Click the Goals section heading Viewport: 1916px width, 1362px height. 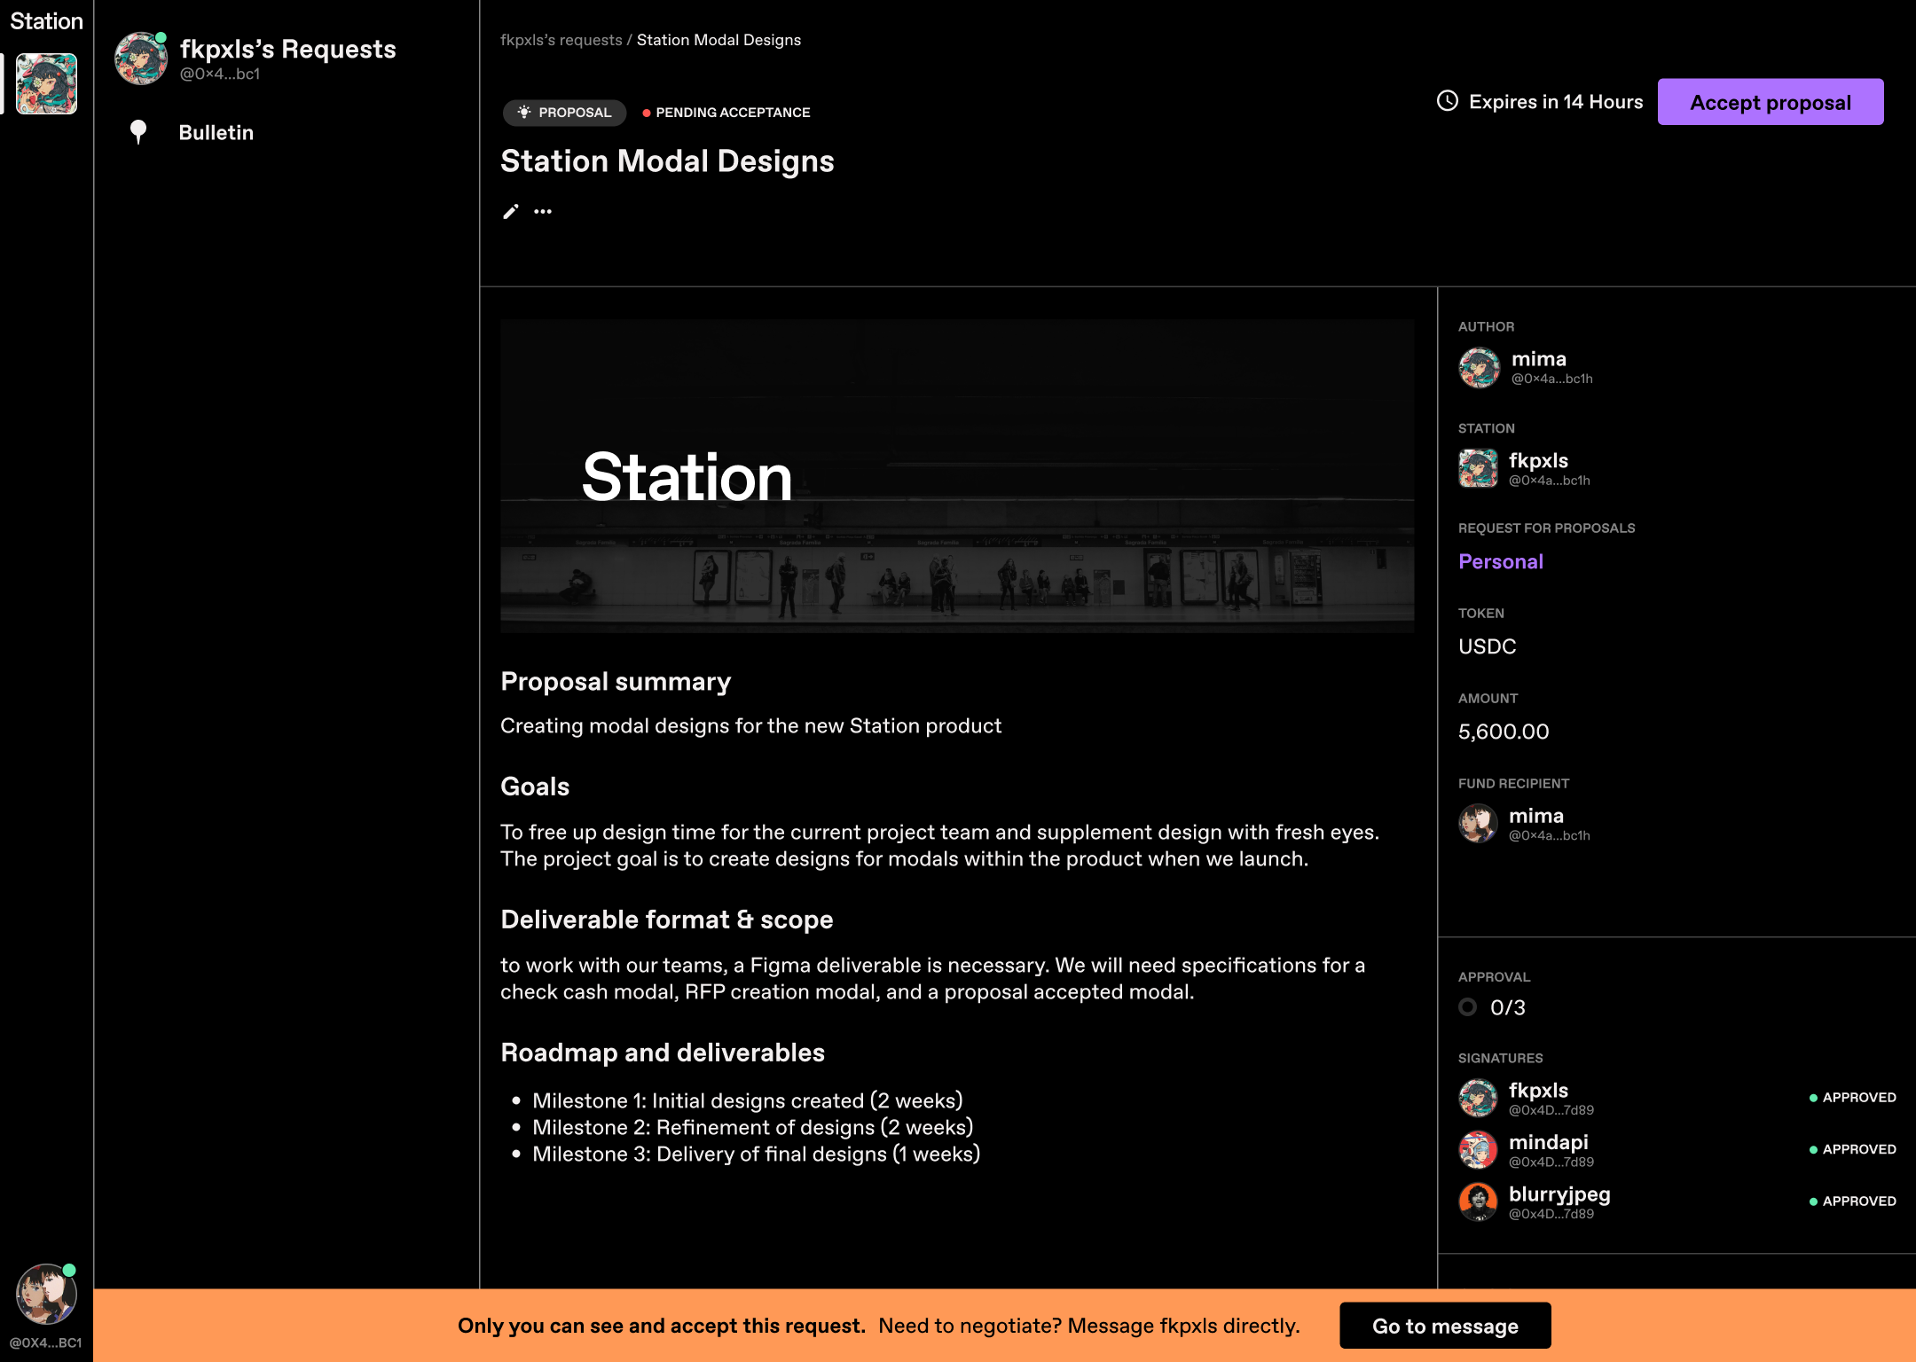pos(535,787)
